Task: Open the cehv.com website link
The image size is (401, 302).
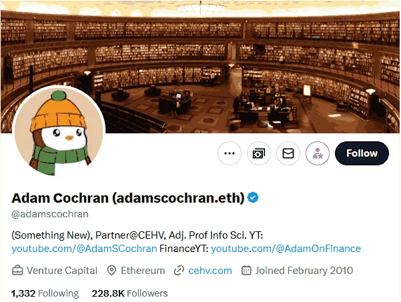Action: coord(210,271)
